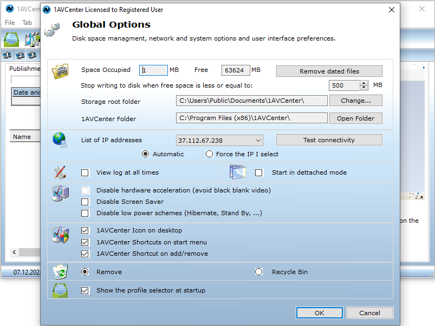
Task: Uncheck 1AVCenter Shortcut on add/remove
Action: point(85,254)
